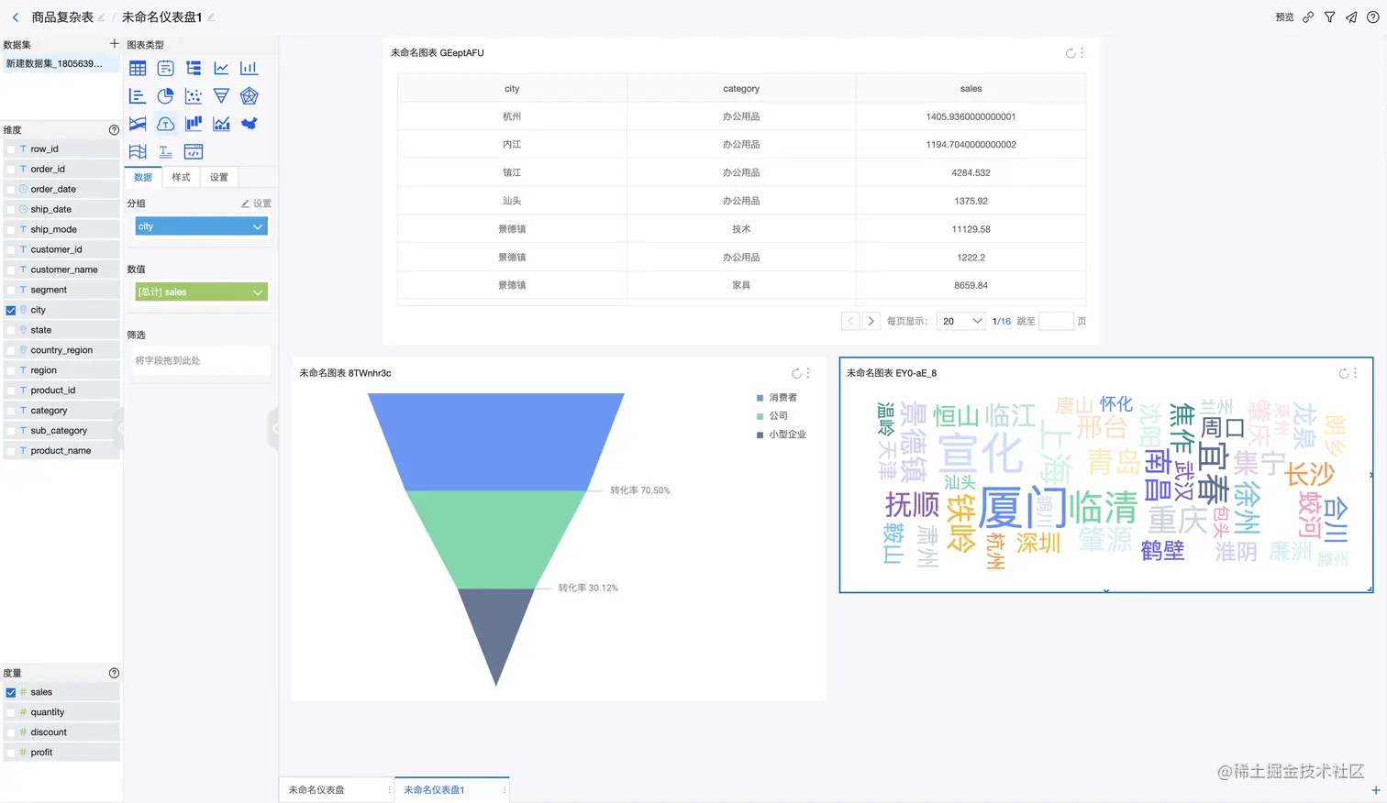Select the table chart type icon
The height and width of the screenshot is (803, 1387).
click(x=138, y=68)
